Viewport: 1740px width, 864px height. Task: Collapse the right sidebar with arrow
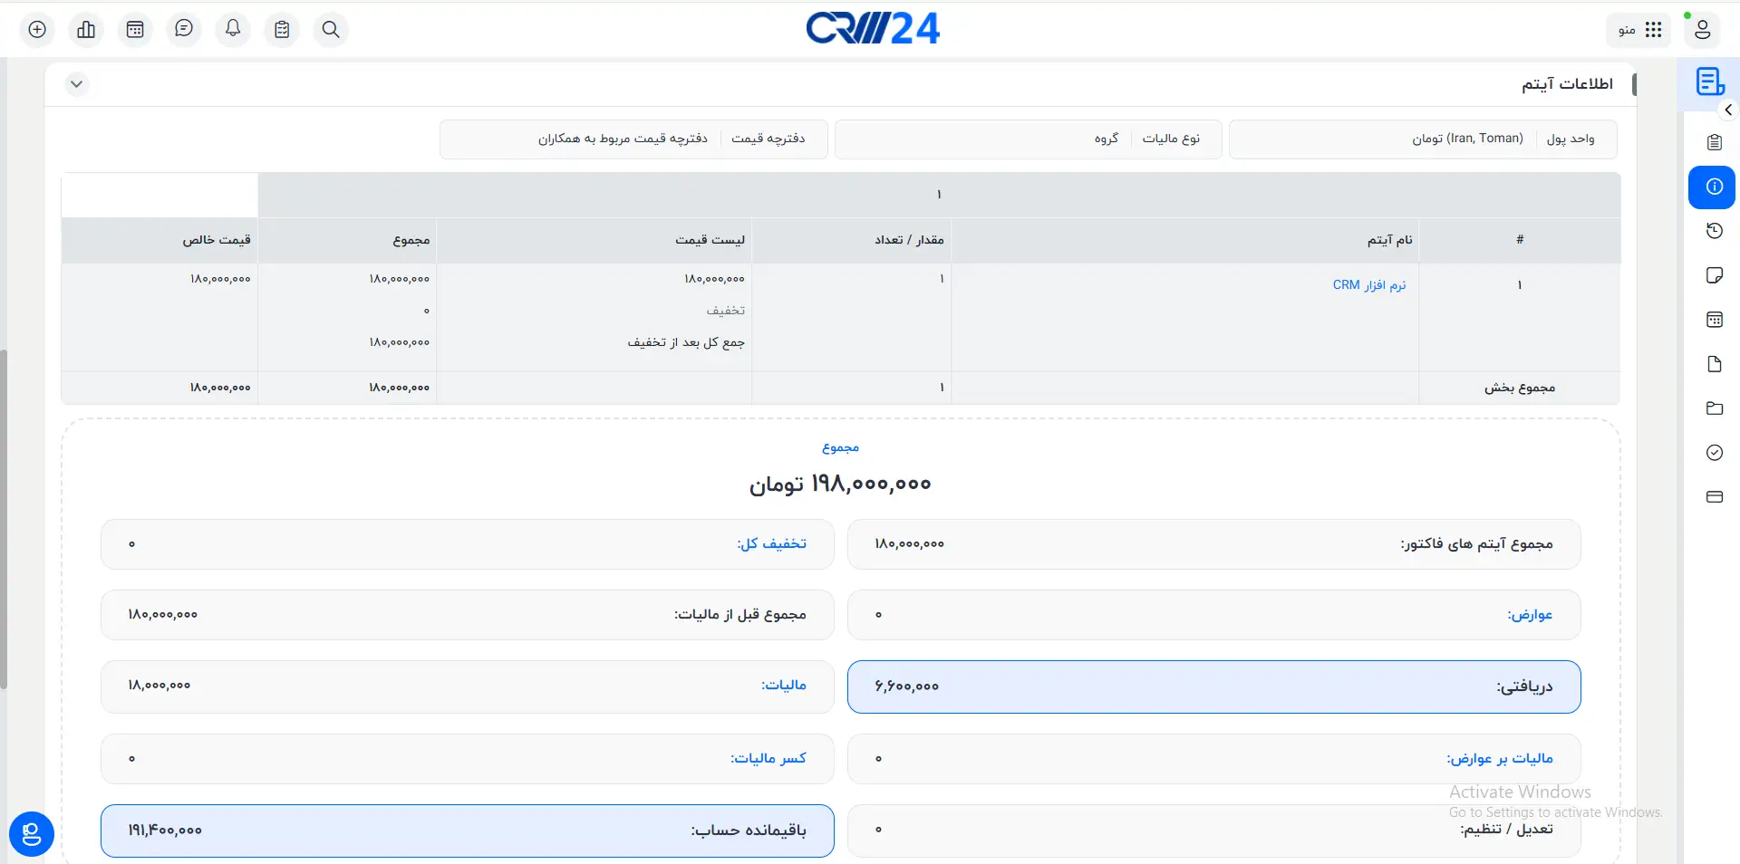(x=1728, y=110)
